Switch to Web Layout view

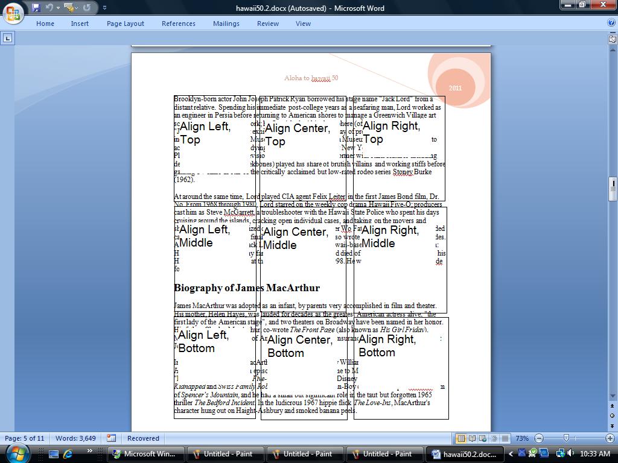[x=483, y=438]
